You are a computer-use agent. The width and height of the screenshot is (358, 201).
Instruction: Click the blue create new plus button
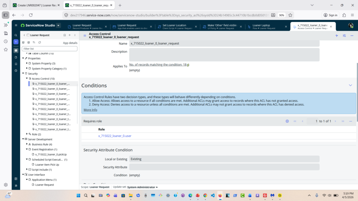coord(16,42)
